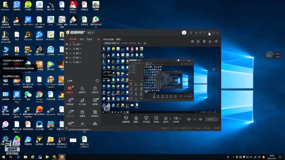Select the orange active scene tab
Screen dimensions: 285x160
pyautogui.click(x=73, y=39)
